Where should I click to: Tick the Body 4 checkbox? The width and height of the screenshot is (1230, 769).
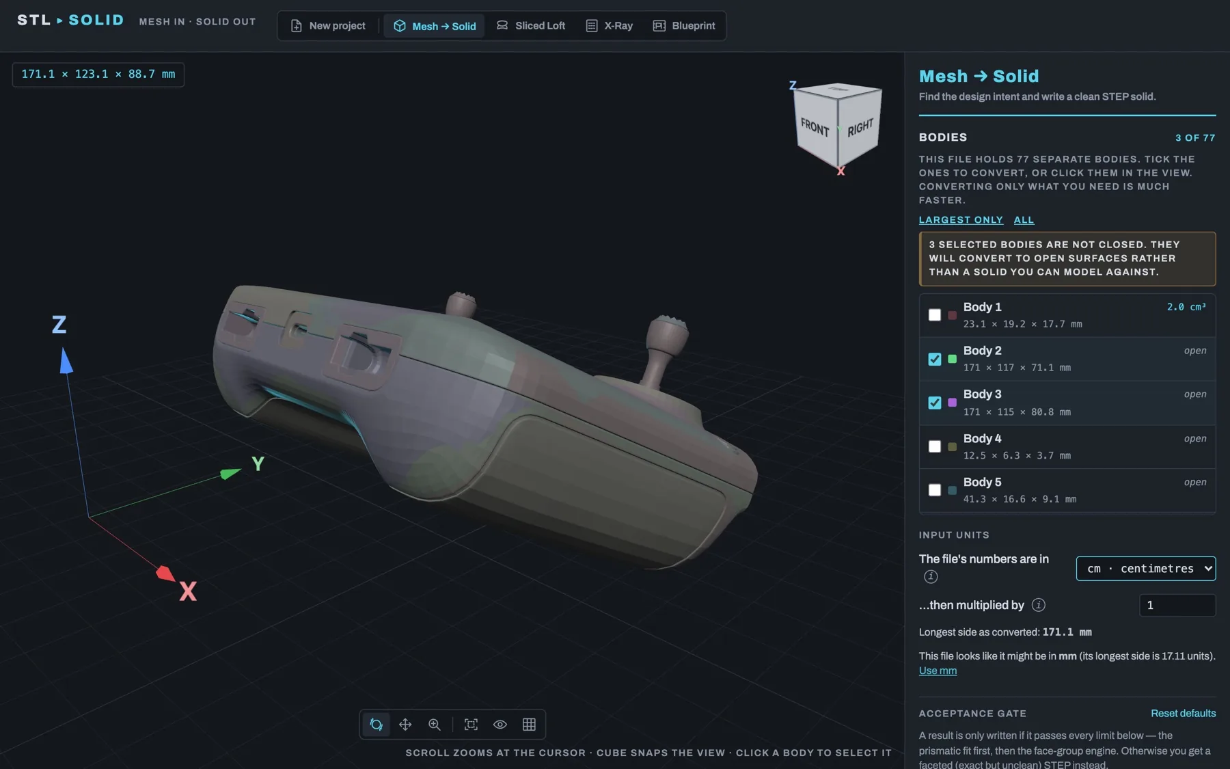tap(934, 446)
